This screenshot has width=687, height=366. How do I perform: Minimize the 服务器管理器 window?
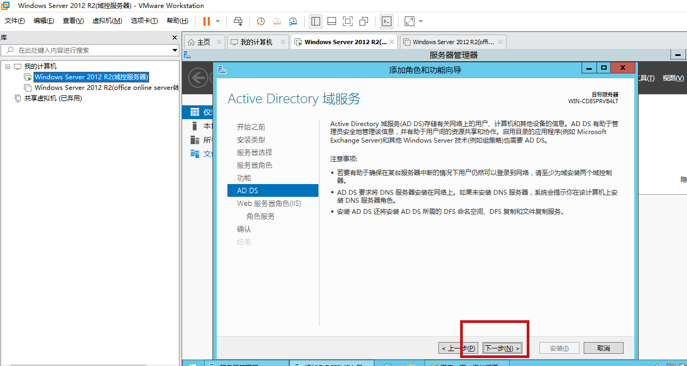pyautogui.click(x=678, y=55)
